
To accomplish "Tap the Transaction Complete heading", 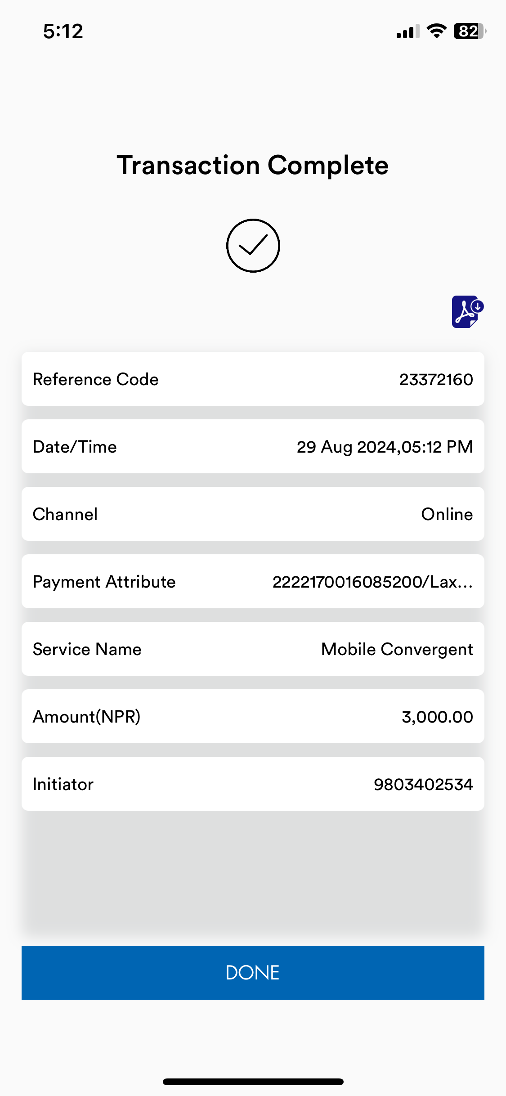I will point(252,165).
